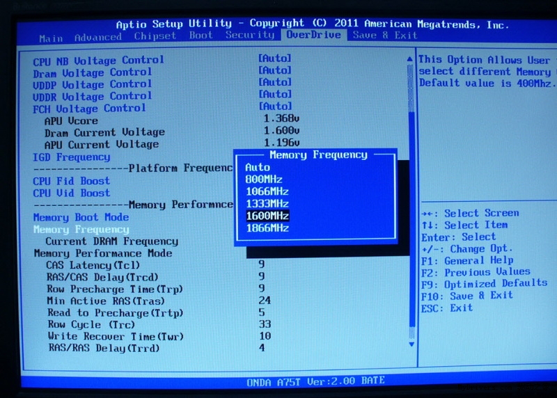The image size is (557, 398).
Task: Pick the highlighted 1600MHz option
Action: [x=267, y=216]
